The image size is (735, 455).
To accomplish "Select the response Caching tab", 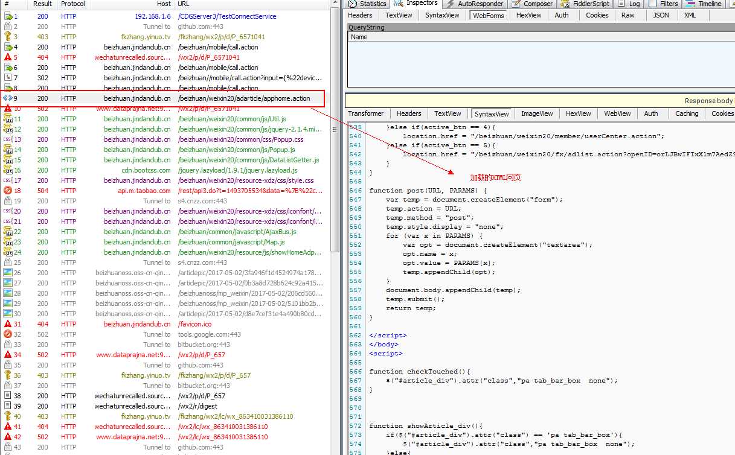I will point(687,113).
